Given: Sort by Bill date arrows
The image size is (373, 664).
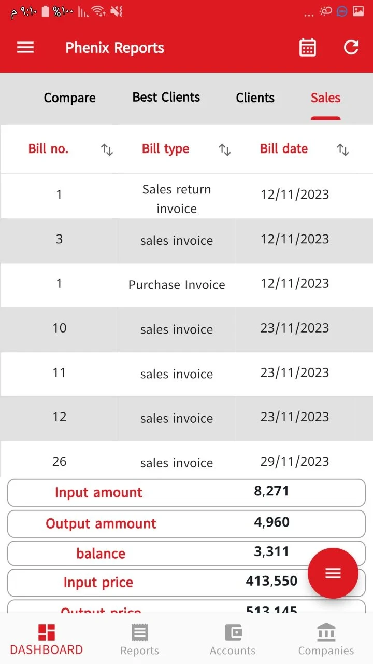Looking at the screenshot, I should point(342,150).
